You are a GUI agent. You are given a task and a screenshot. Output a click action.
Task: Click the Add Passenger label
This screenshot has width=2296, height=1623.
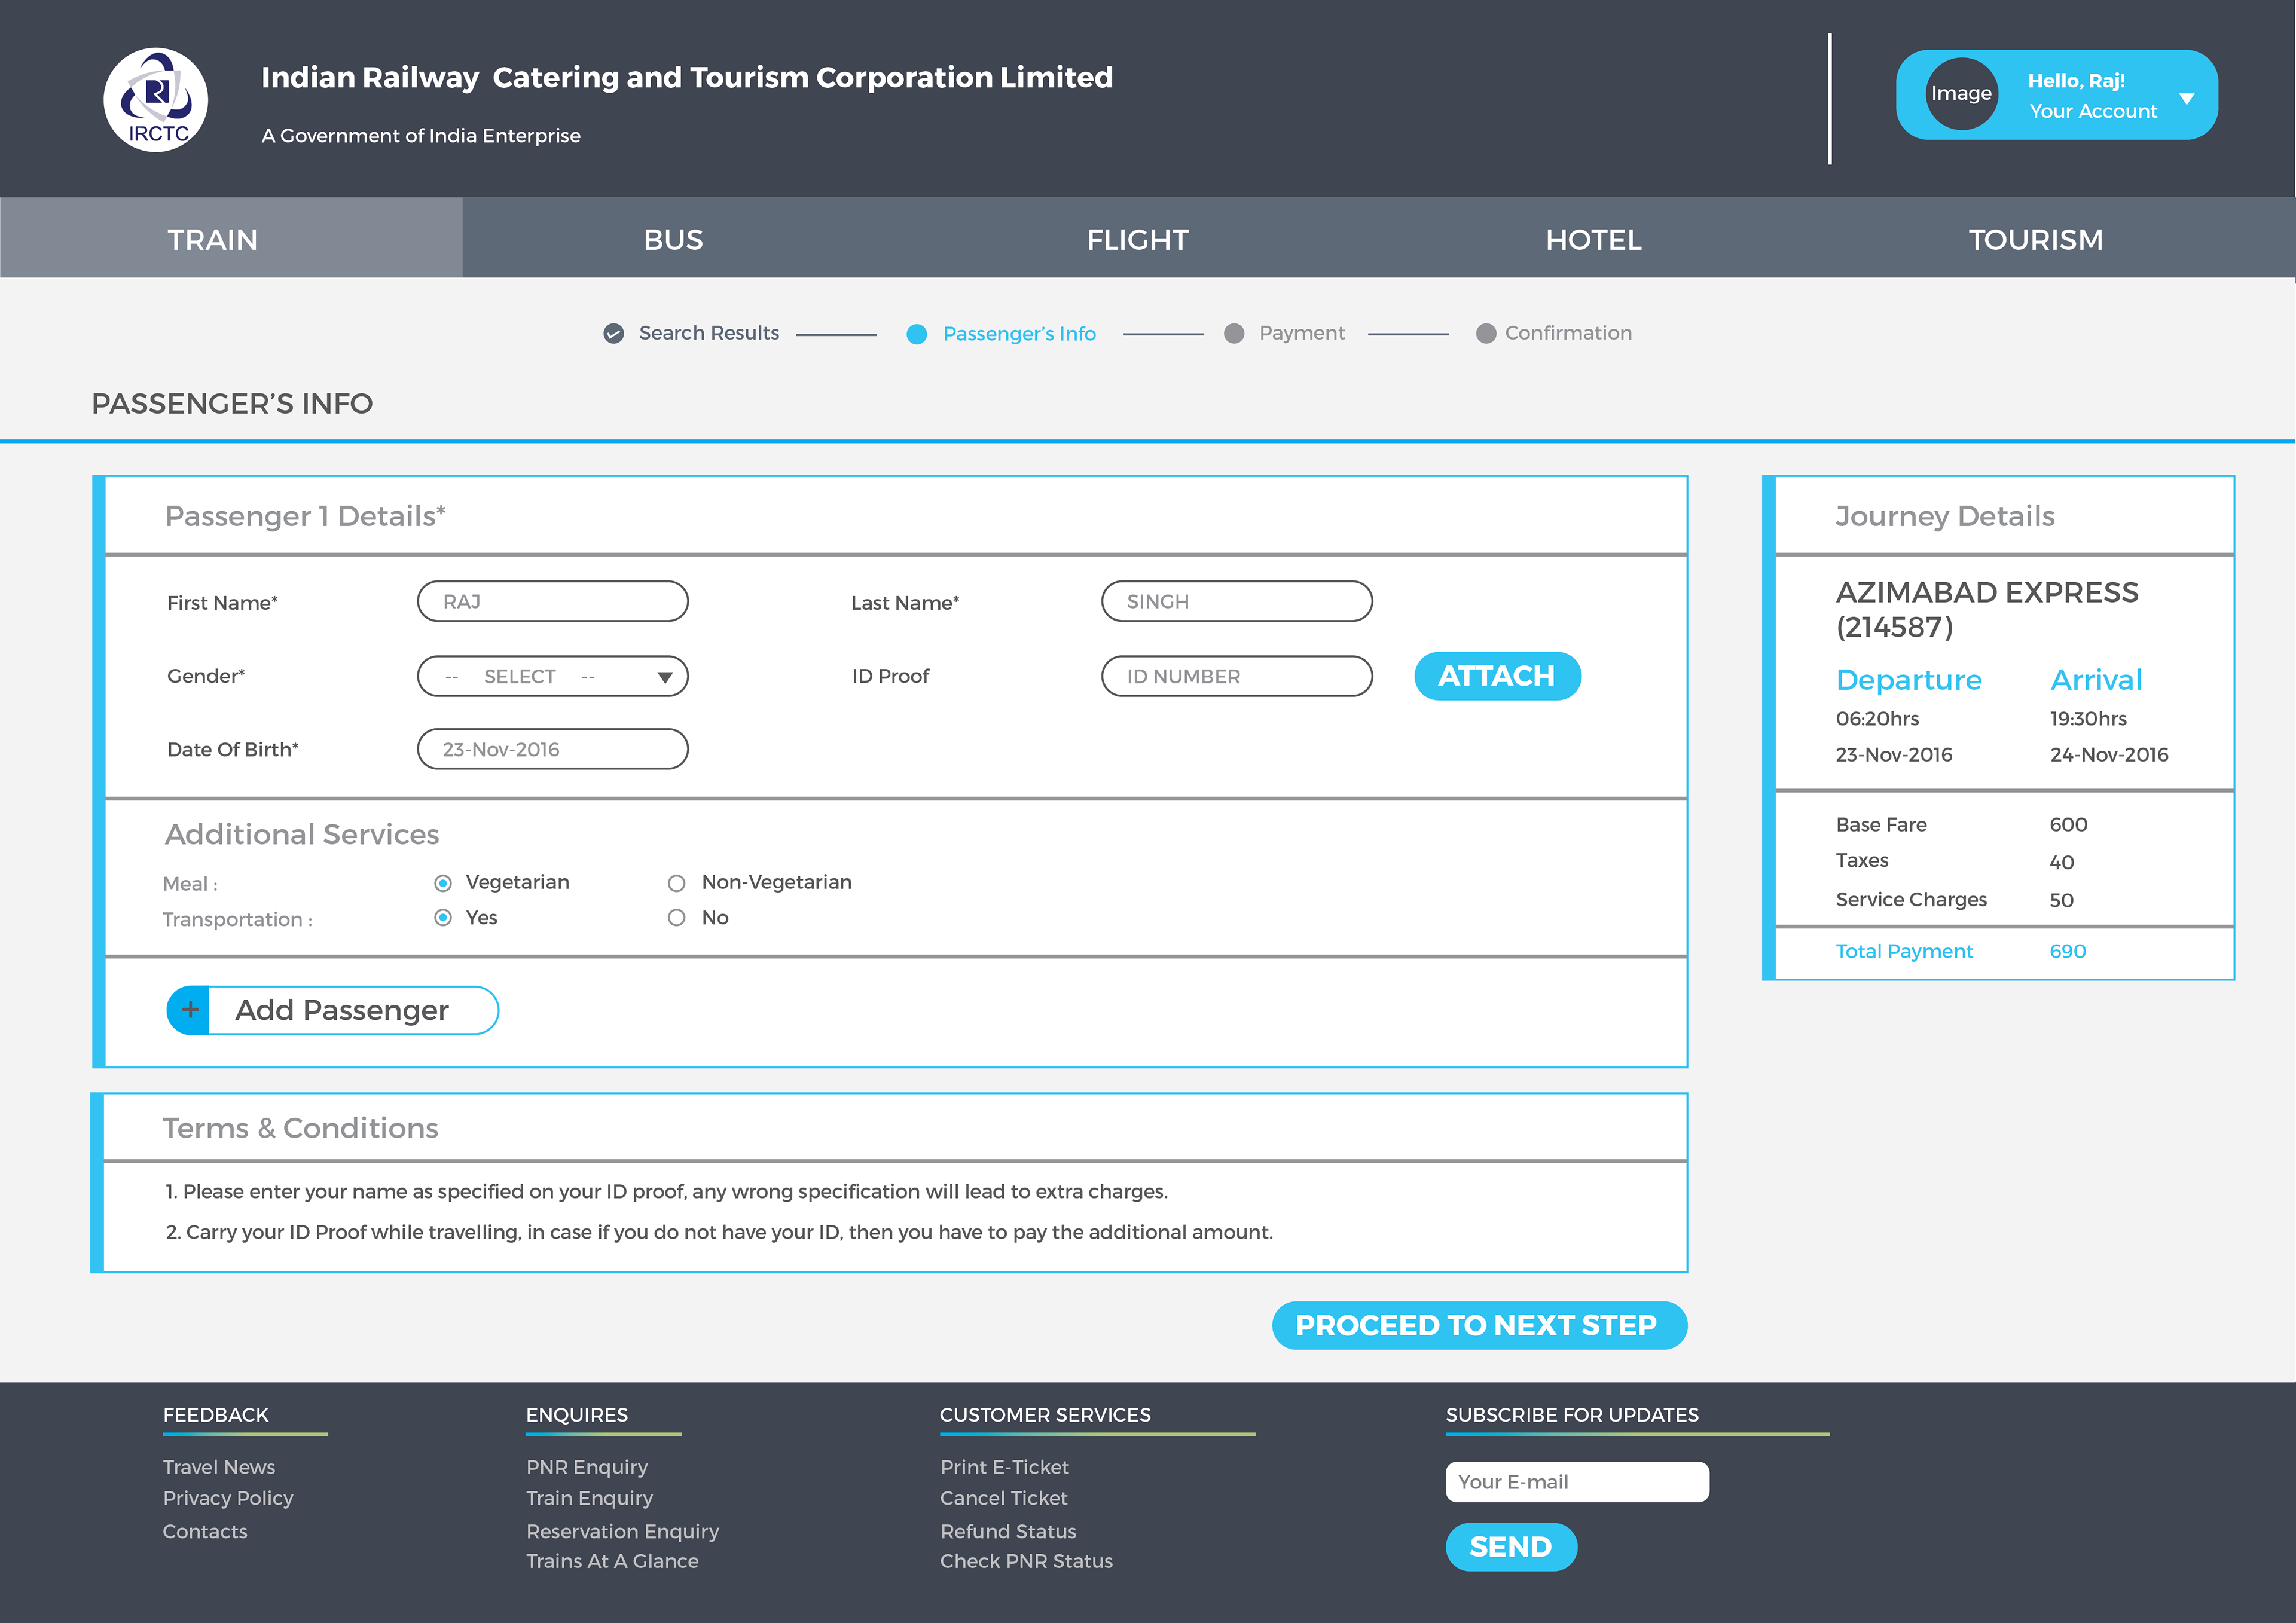point(342,1010)
